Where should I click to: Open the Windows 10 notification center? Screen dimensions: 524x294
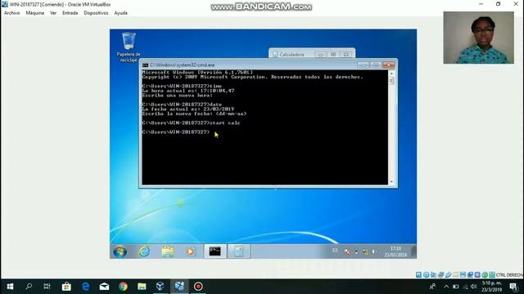point(513,287)
